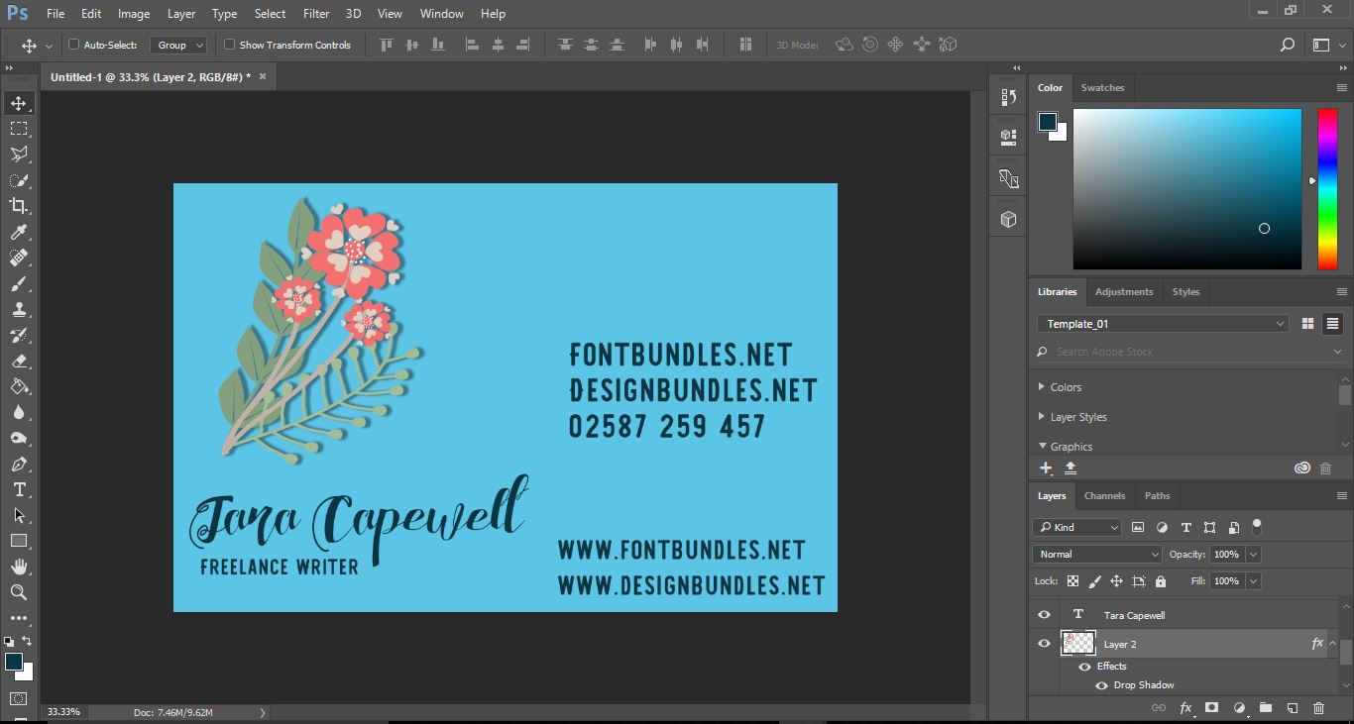Image resolution: width=1354 pixels, height=724 pixels.
Task: Select the Blur tool
Action: [19, 412]
